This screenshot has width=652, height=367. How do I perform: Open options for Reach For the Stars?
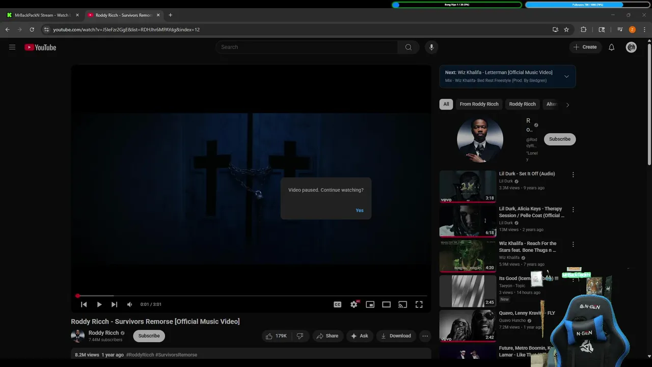573,245
